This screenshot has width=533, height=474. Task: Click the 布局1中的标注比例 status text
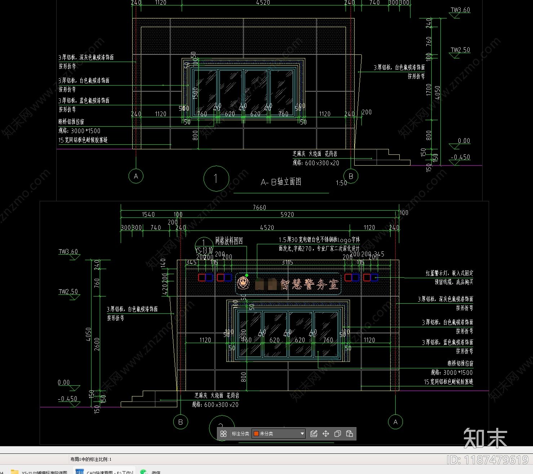[x=91, y=459]
